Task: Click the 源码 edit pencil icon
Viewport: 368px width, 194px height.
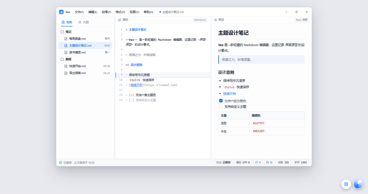Action: tap(120, 20)
